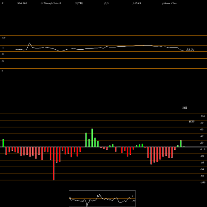Select the 53.24 RSI value label
The height and width of the screenshot is (207, 207).
point(190,50)
